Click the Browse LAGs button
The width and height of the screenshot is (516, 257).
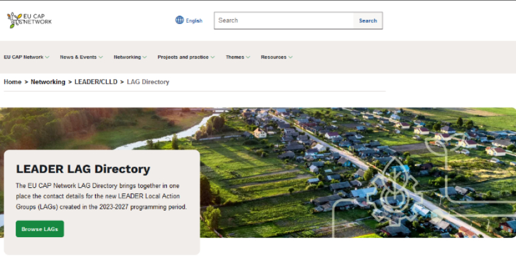[x=40, y=229]
